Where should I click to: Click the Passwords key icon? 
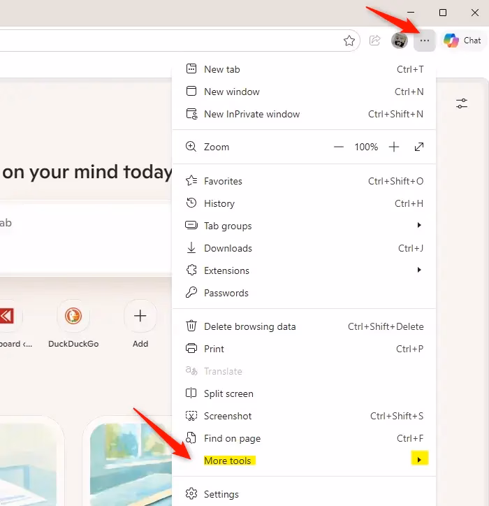(191, 292)
